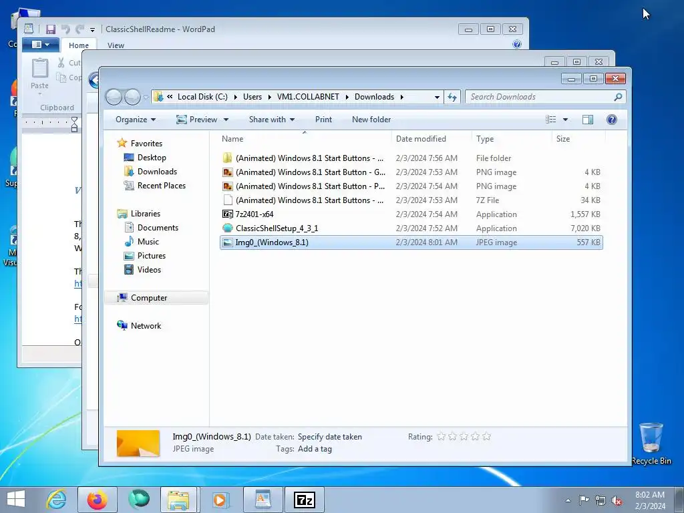Click Save icon in WordPad title bar
Screen dimensions: 684x513
[51, 29]
